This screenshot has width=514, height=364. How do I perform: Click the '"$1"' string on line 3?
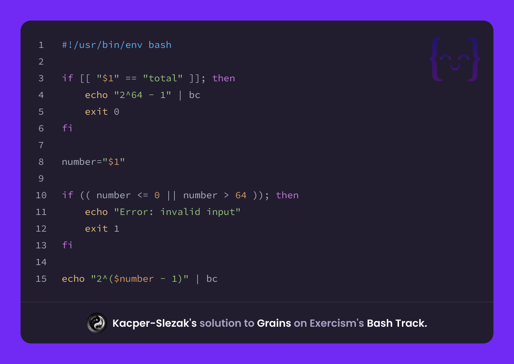[108, 78]
